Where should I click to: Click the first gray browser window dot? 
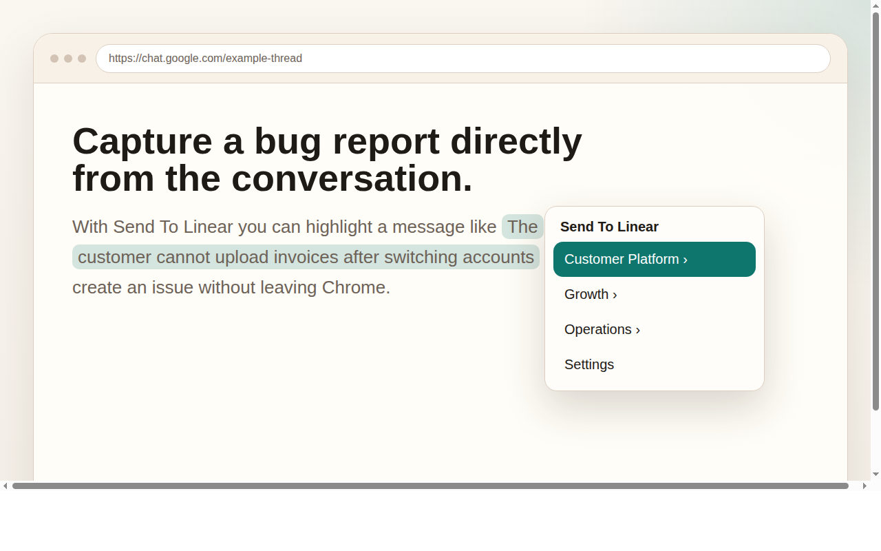[x=54, y=59]
